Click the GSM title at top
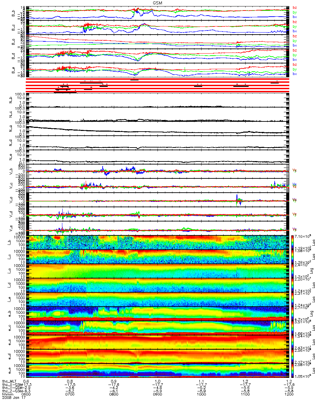This screenshot has width=315, height=407. (x=157, y=2)
